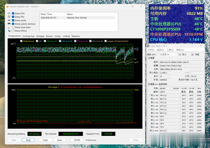Uncheck Stress FPU option

[13, 17]
